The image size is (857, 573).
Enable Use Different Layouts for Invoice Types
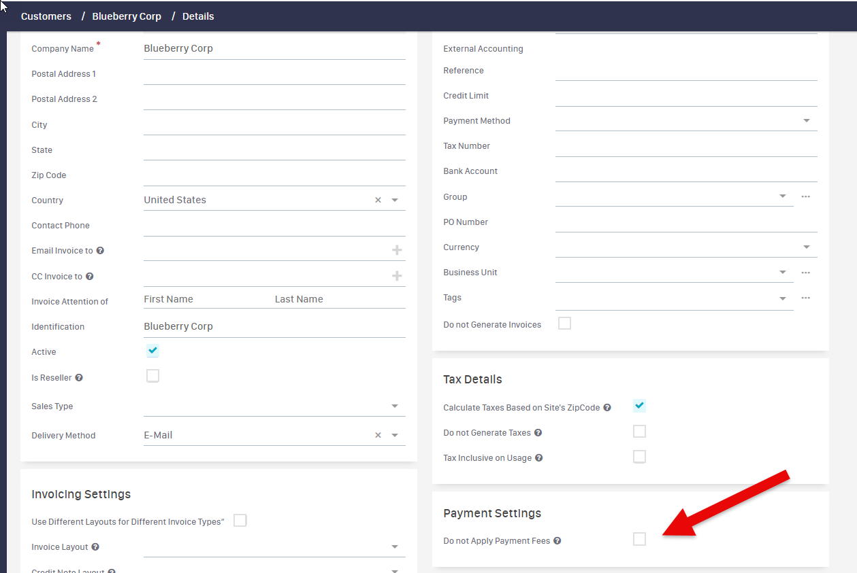[x=240, y=521]
